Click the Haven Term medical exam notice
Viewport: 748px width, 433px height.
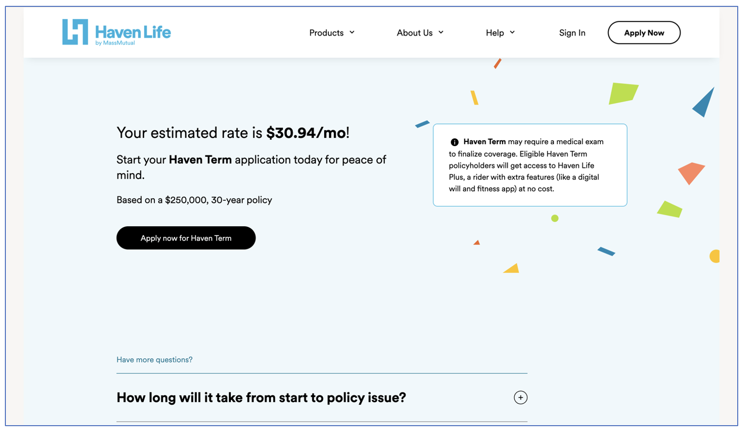(530, 165)
